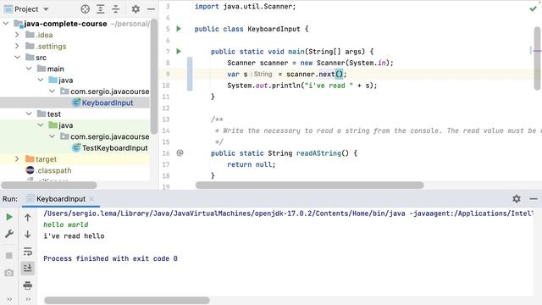Image resolution: width=542 pixels, height=305 pixels.
Task: Toggle soft-wrap in Run console
Action: click(x=28, y=252)
